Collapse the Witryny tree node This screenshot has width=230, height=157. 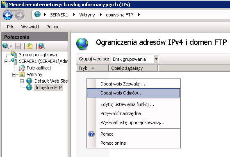pyautogui.click(x=14, y=75)
